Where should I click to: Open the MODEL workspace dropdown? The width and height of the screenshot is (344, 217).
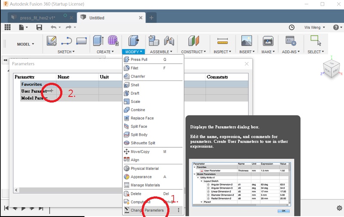coord(25,44)
